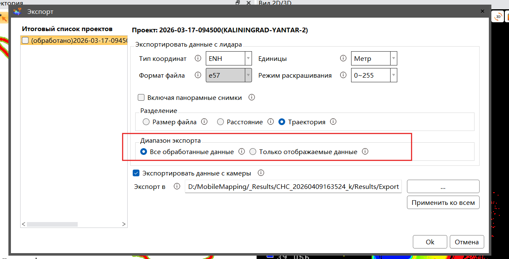Click the browse '...' button for export path
Viewport: 509px width, 259px height.
click(443, 186)
